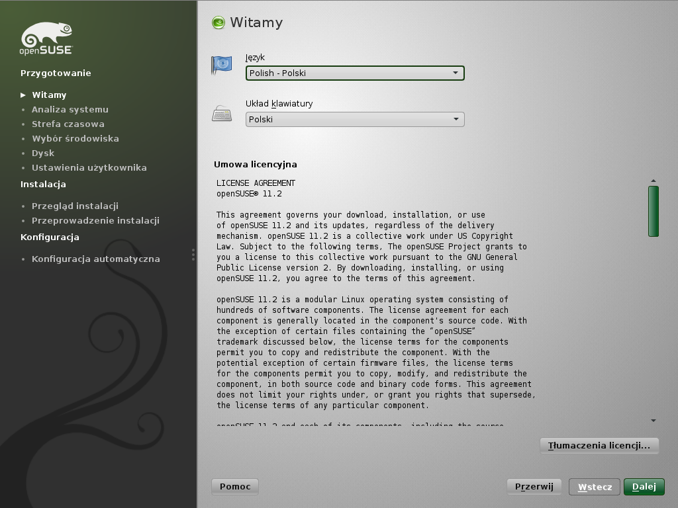Click the license scrollbar down arrow
The height and width of the screenshot is (508, 678).
(654, 421)
